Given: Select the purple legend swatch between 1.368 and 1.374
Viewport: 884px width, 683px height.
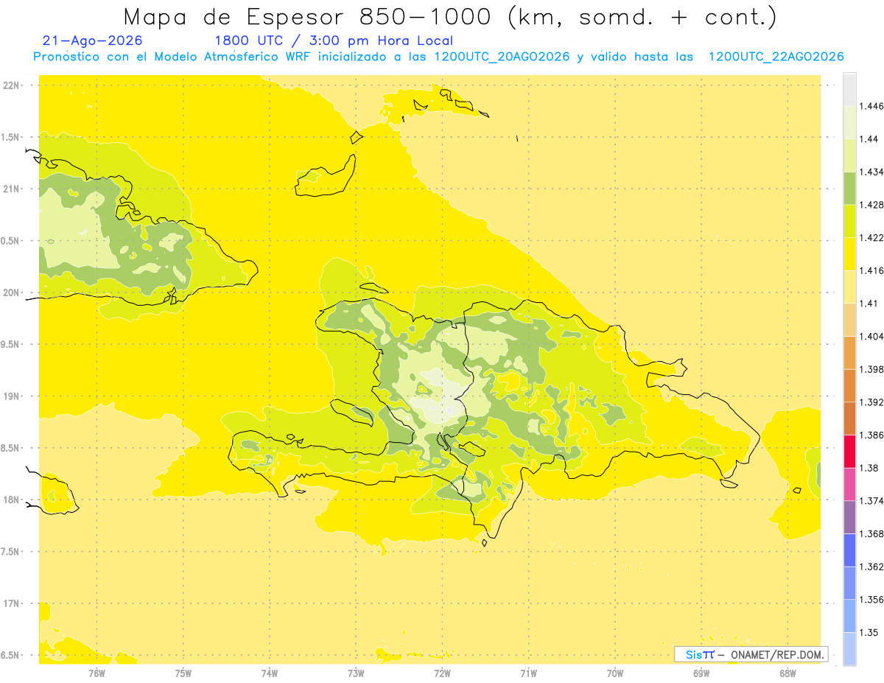Looking at the screenshot, I should pyautogui.click(x=849, y=516).
